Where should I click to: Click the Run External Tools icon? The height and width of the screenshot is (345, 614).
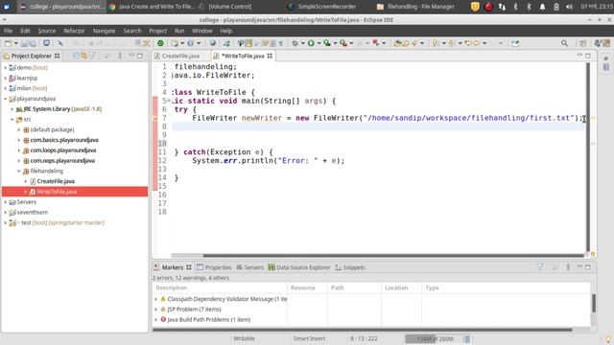pyautogui.click(x=343, y=43)
